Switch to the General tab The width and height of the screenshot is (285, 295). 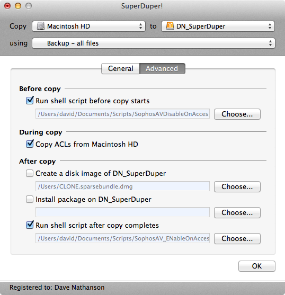[121, 68]
